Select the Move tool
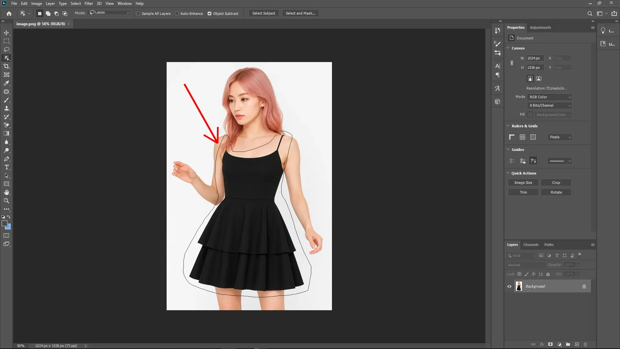 click(6, 32)
